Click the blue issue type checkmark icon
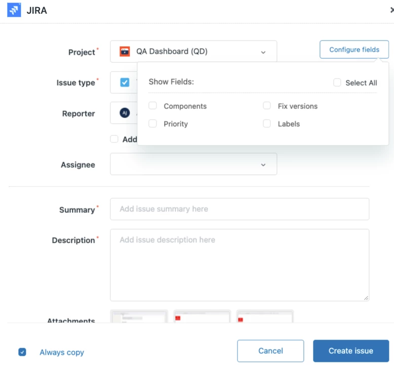394x373 pixels. [125, 82]
